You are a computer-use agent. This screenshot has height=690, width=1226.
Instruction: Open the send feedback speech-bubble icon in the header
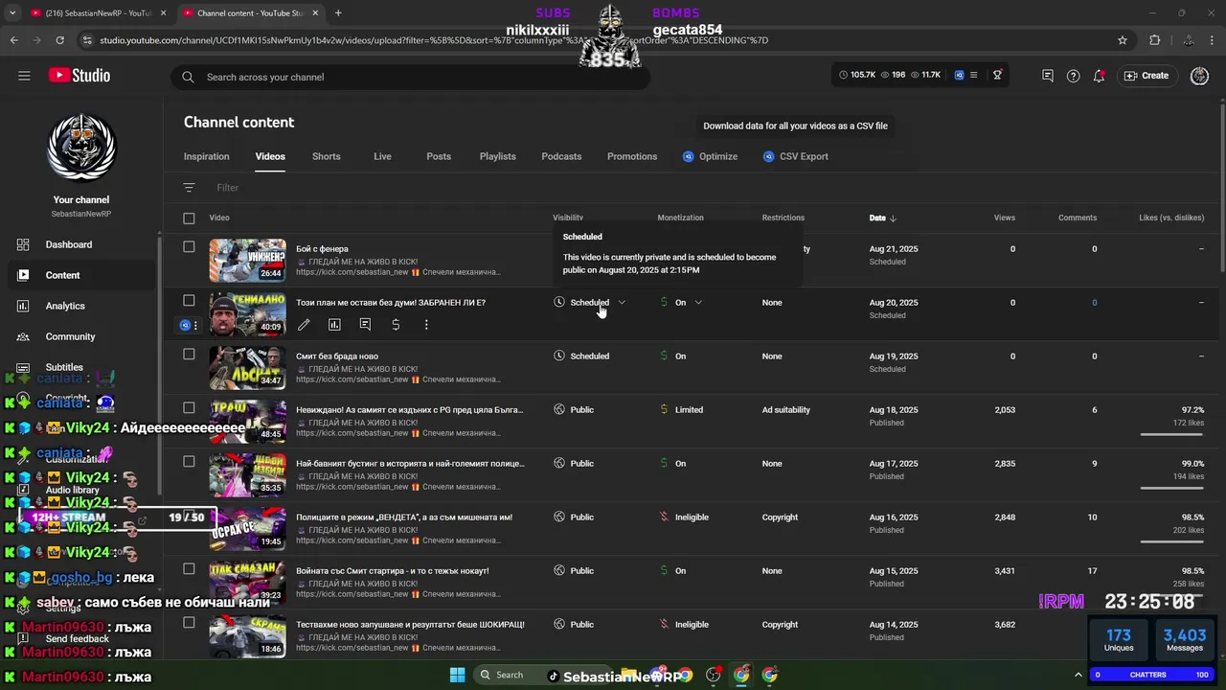[1047, 76]
